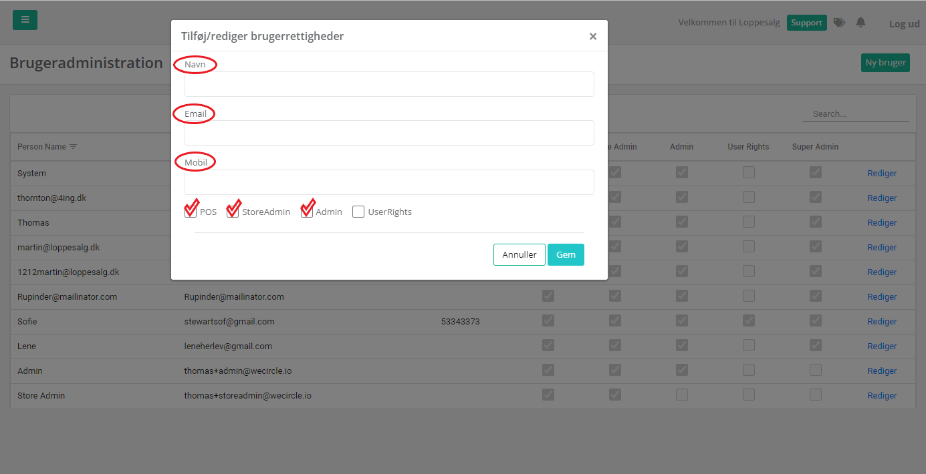926x474 pixels.
Task: Click the Email input field
Action: click(x=389, y=133)
